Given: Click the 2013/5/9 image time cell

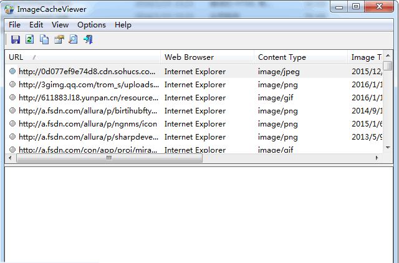Looking at the screenshot, I should (367, 137).
